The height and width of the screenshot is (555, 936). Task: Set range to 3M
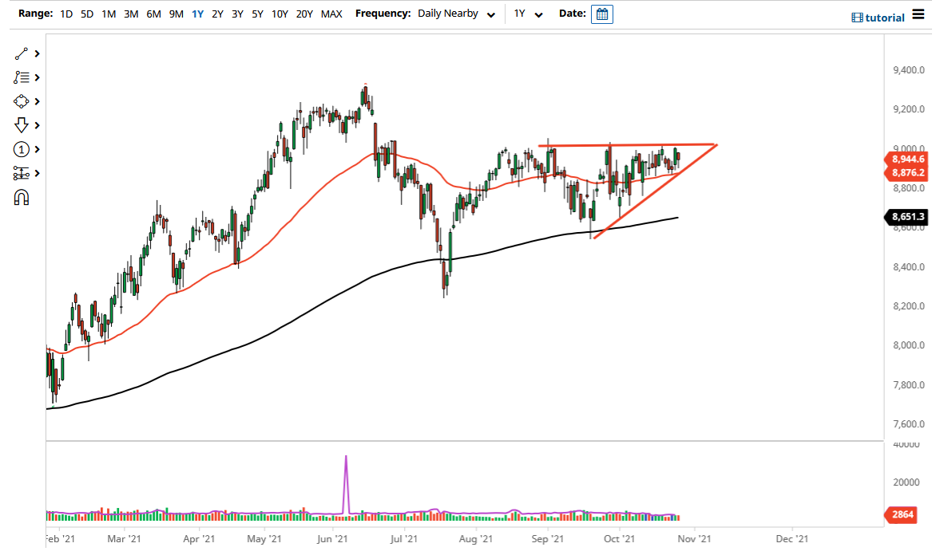131,14
